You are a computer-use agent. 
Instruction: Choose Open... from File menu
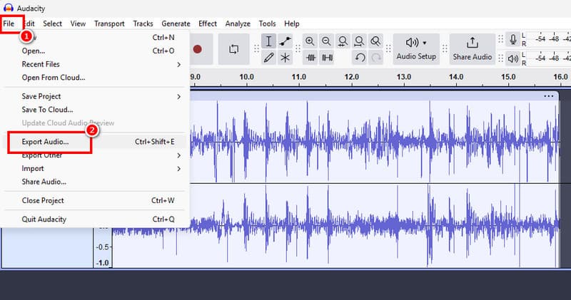point(95,51)
